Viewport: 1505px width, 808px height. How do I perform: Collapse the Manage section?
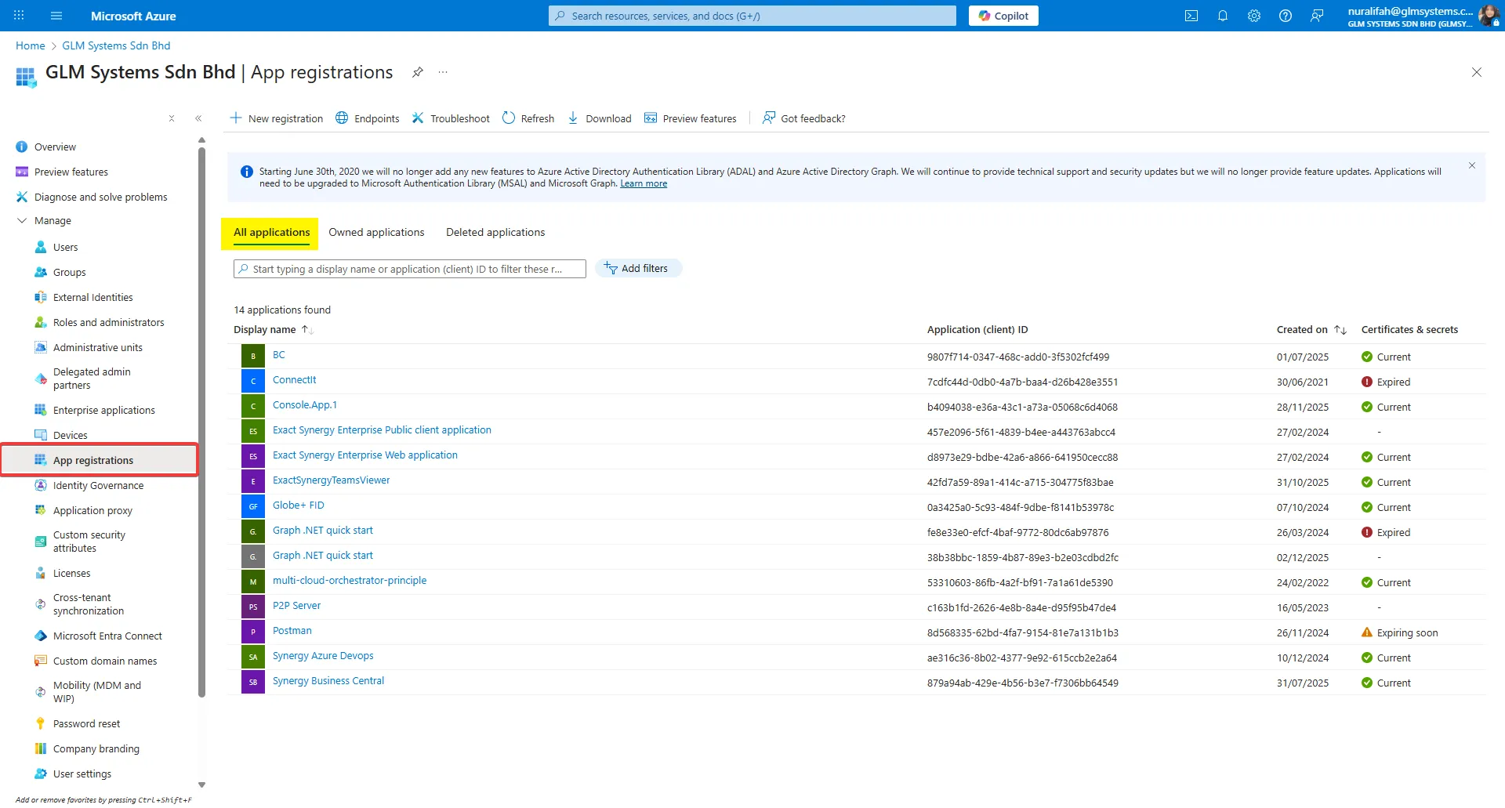click(x=22, y=221)
